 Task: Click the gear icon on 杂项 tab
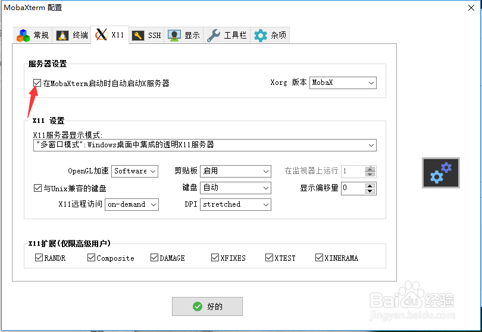261,36
